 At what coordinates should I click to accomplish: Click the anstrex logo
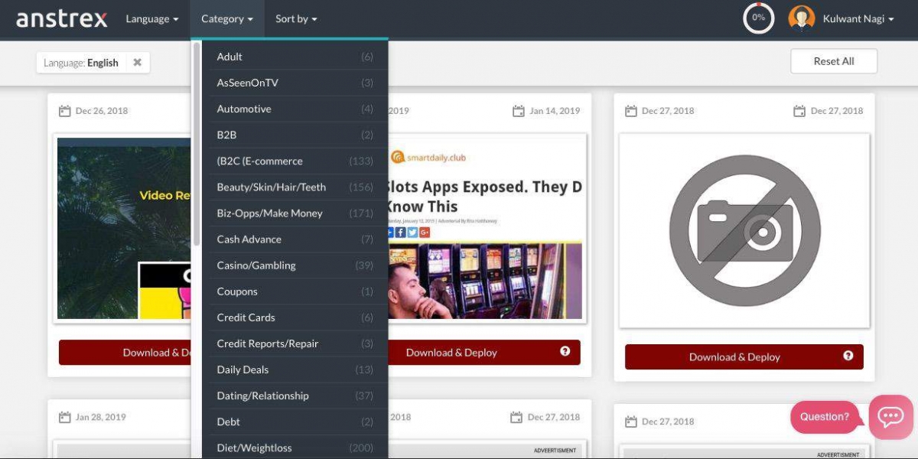(x=62, y=19)
